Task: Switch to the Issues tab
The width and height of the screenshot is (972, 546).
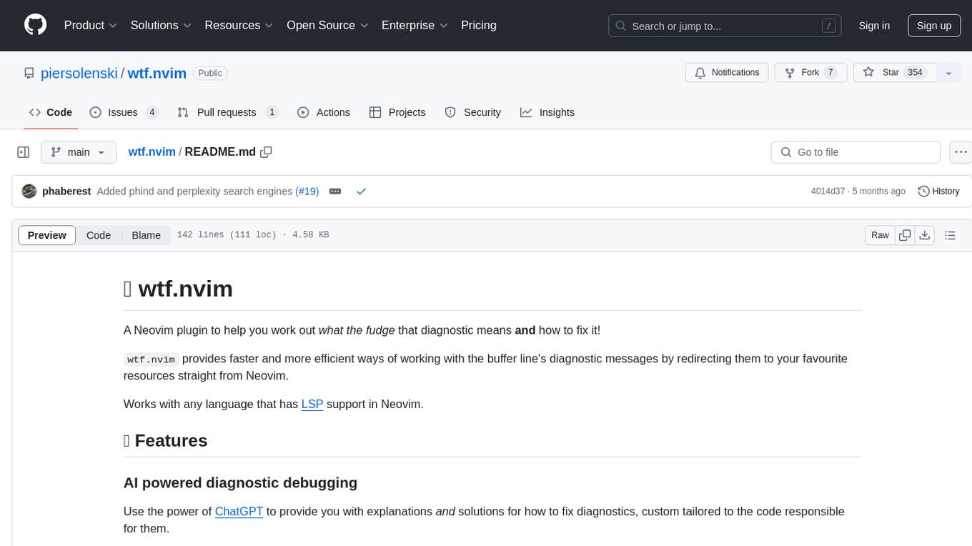Action: coord(124,112)
